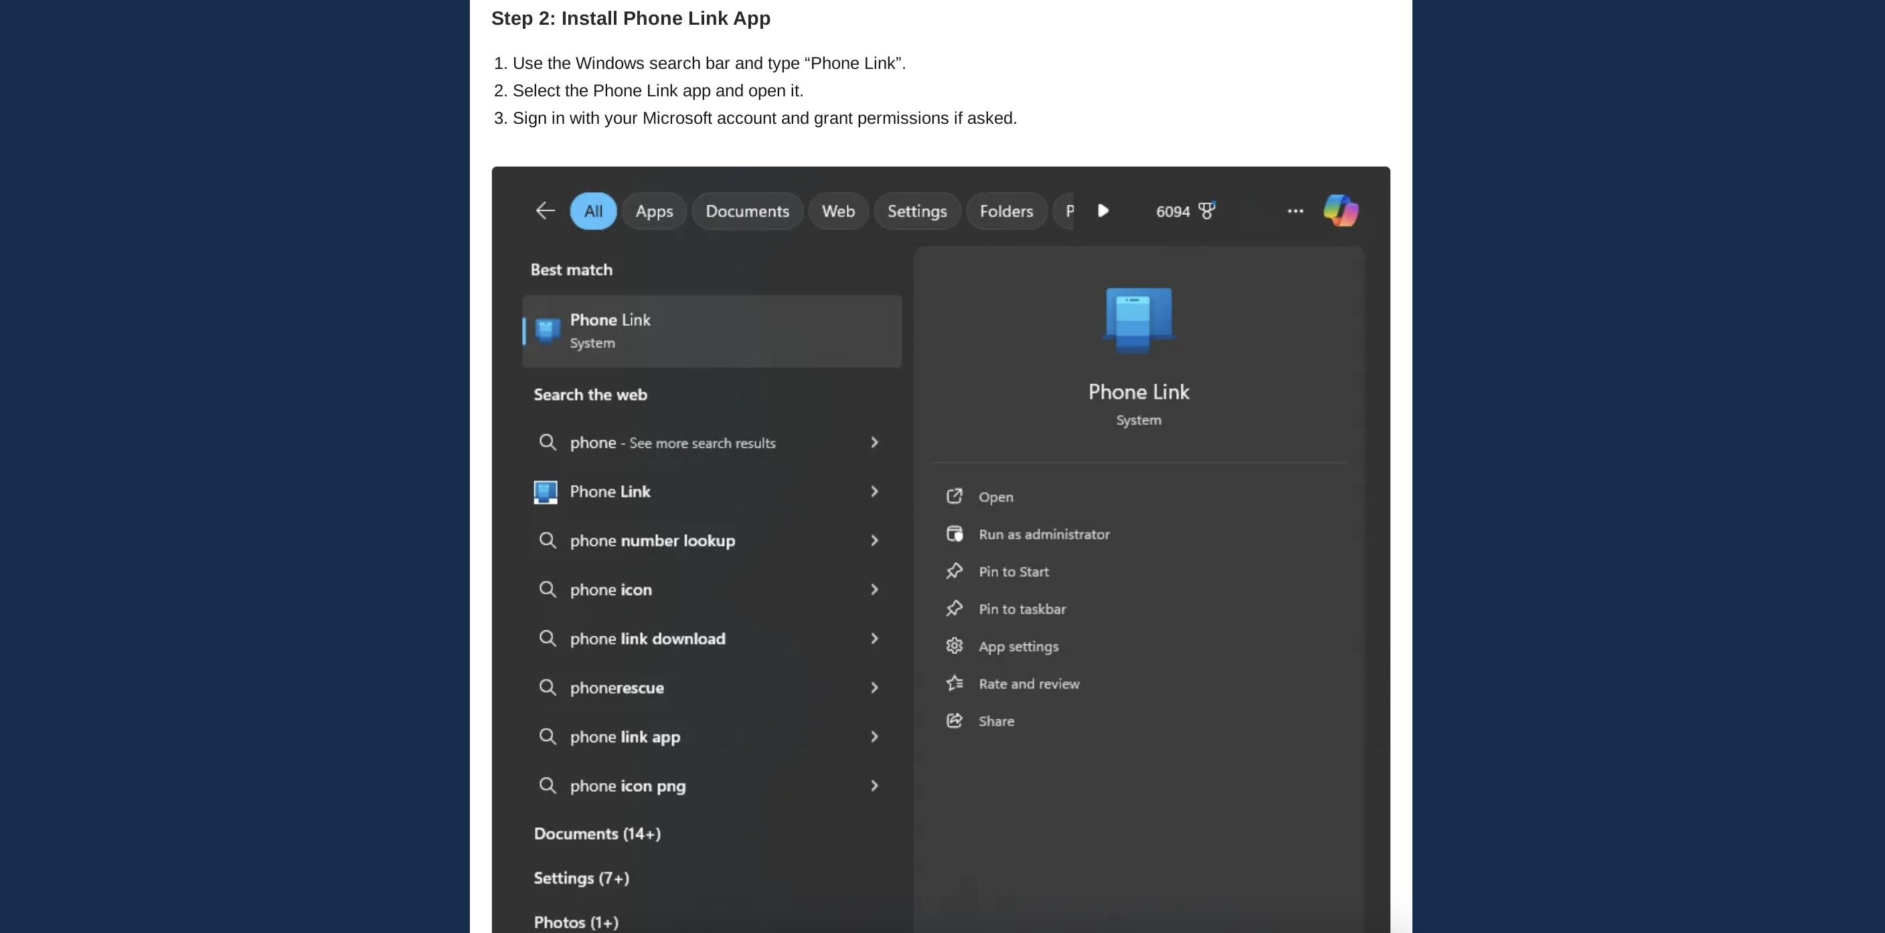The width and height of the screenshot is (1885, 933).
Task: Switch to the Documents filter tab
Action: [747, 211]
